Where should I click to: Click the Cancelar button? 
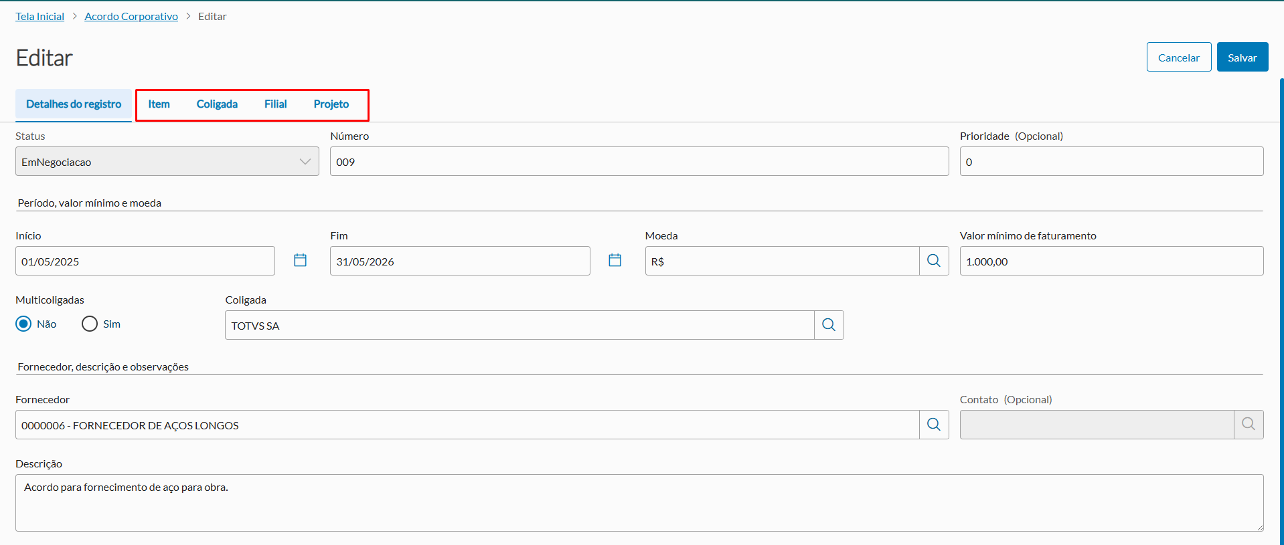tap(1178, 58)
